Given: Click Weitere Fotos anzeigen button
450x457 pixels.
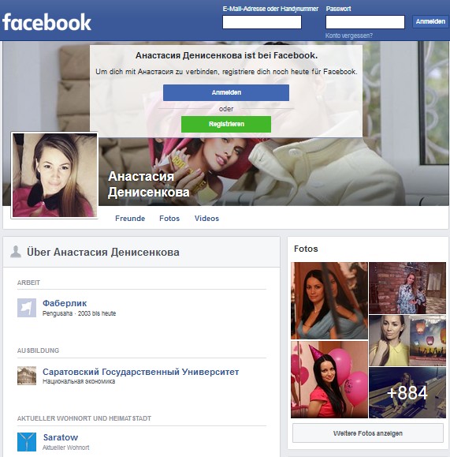Looking at the screenshot, I should pyautogui.click(x=368, y=433).
